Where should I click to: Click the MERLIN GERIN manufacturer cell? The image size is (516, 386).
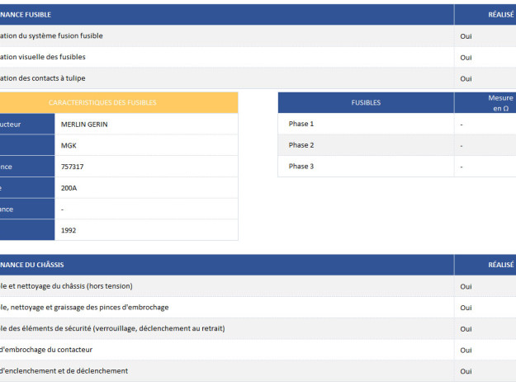tap(85, 125)
